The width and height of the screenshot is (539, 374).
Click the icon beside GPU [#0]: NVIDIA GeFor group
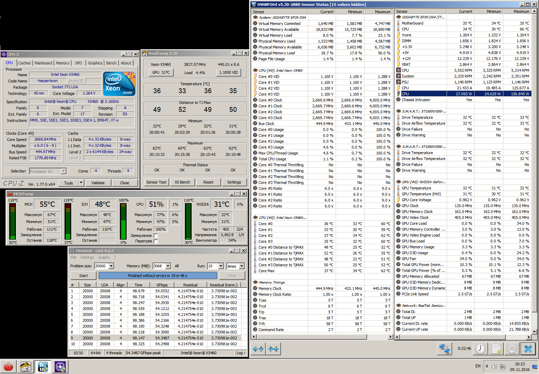(x=399, y=182)
